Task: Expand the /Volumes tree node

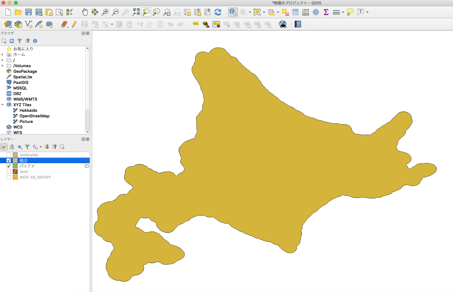Action: [x=2, y=66]
